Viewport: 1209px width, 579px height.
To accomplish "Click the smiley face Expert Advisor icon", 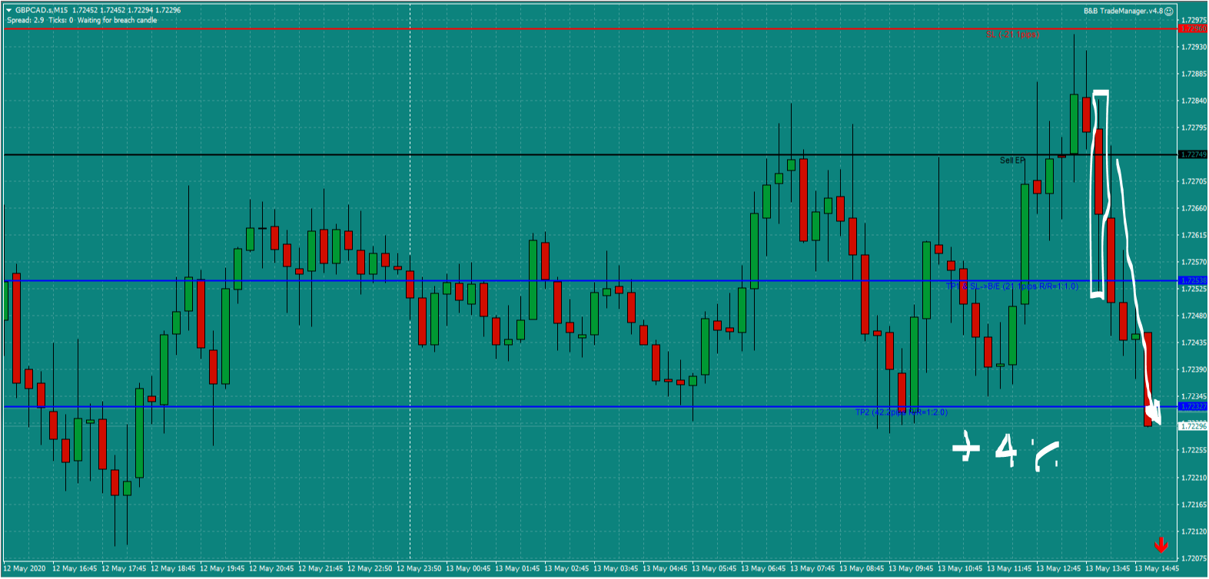I will coord(1169,11).
